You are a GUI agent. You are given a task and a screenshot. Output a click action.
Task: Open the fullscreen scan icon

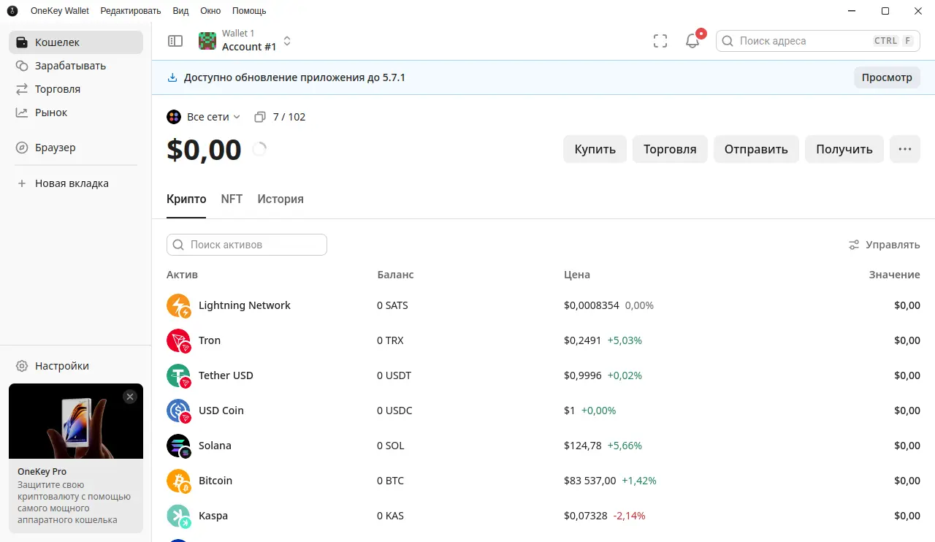pyautogui.click(x=660, y=41)
